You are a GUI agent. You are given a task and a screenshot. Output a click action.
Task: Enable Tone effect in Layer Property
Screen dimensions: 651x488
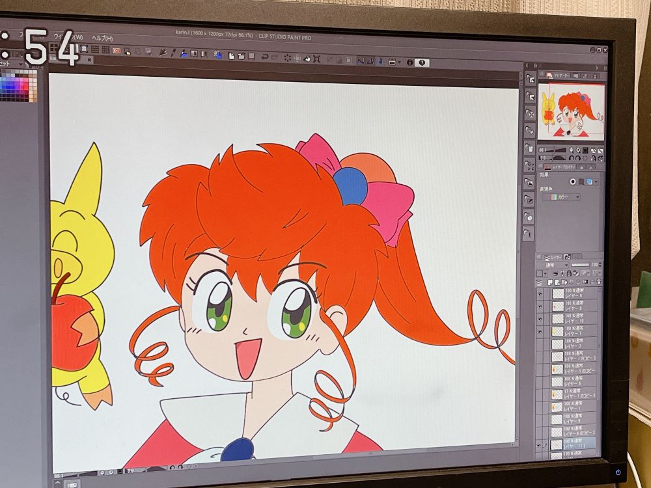point(581,182)
